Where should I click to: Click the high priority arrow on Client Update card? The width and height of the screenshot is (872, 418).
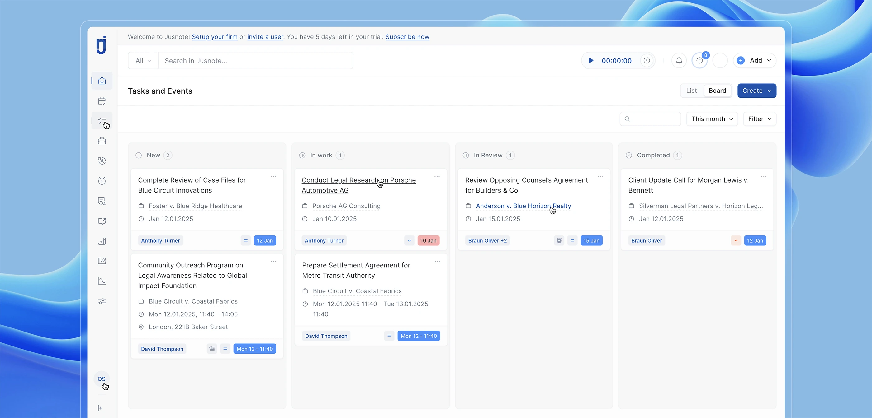[736, 240]
